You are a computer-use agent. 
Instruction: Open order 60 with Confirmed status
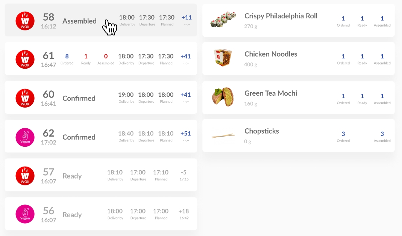tap(101, 98)
